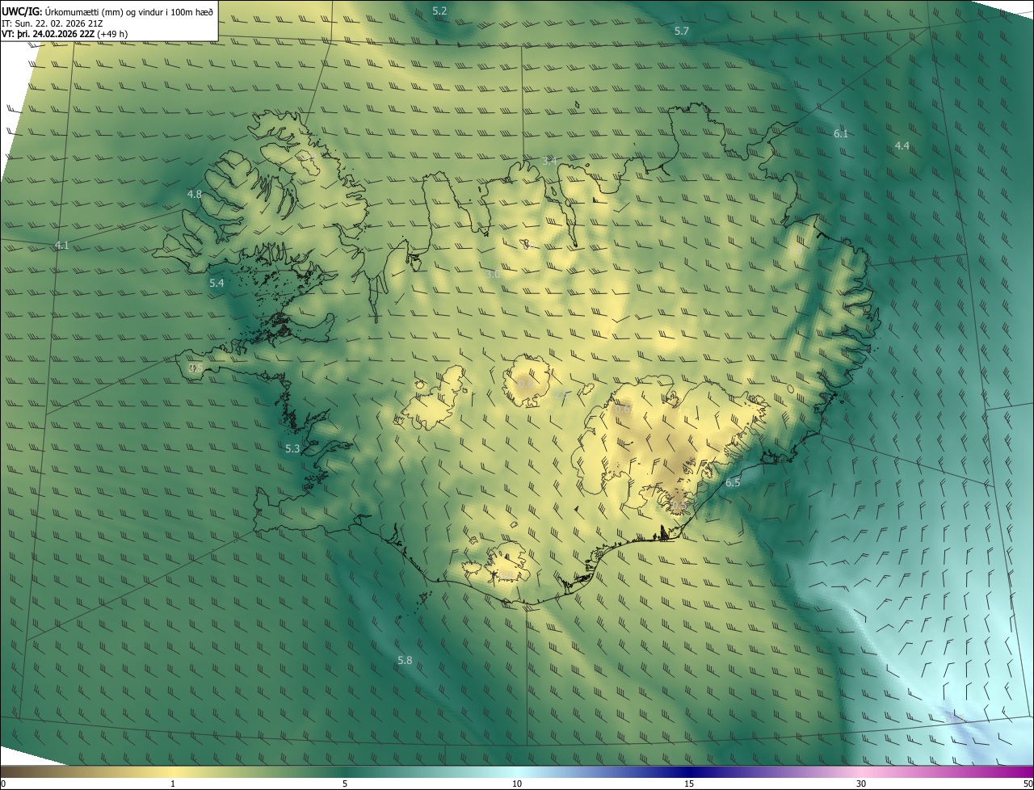Click the 15 tick label on the color scale
Image resolution: width=1034 pixels, height=790 pixels.
(689, 784)
